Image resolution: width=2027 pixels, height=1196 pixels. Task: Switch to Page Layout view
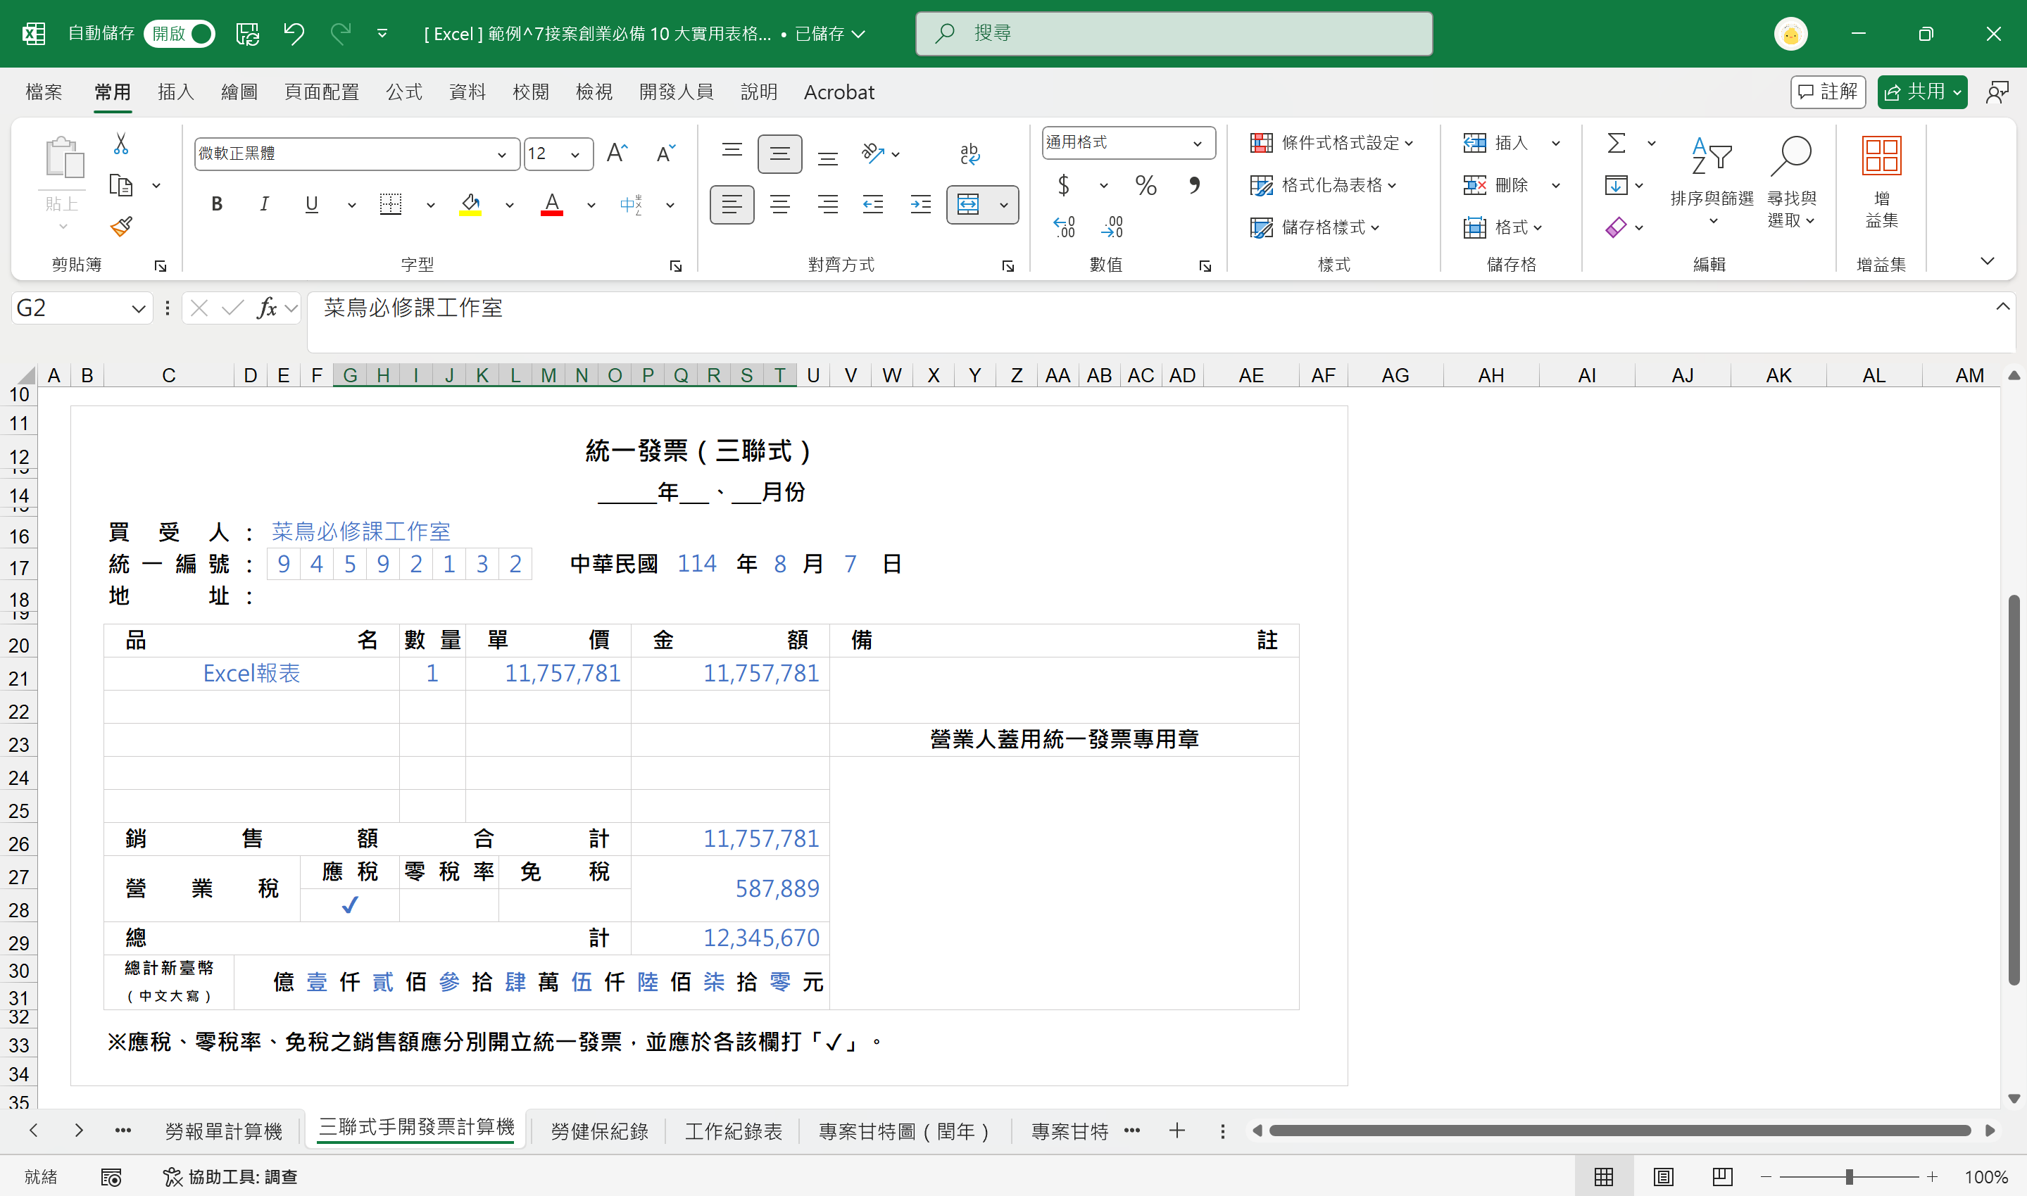coord(1664,1177)
